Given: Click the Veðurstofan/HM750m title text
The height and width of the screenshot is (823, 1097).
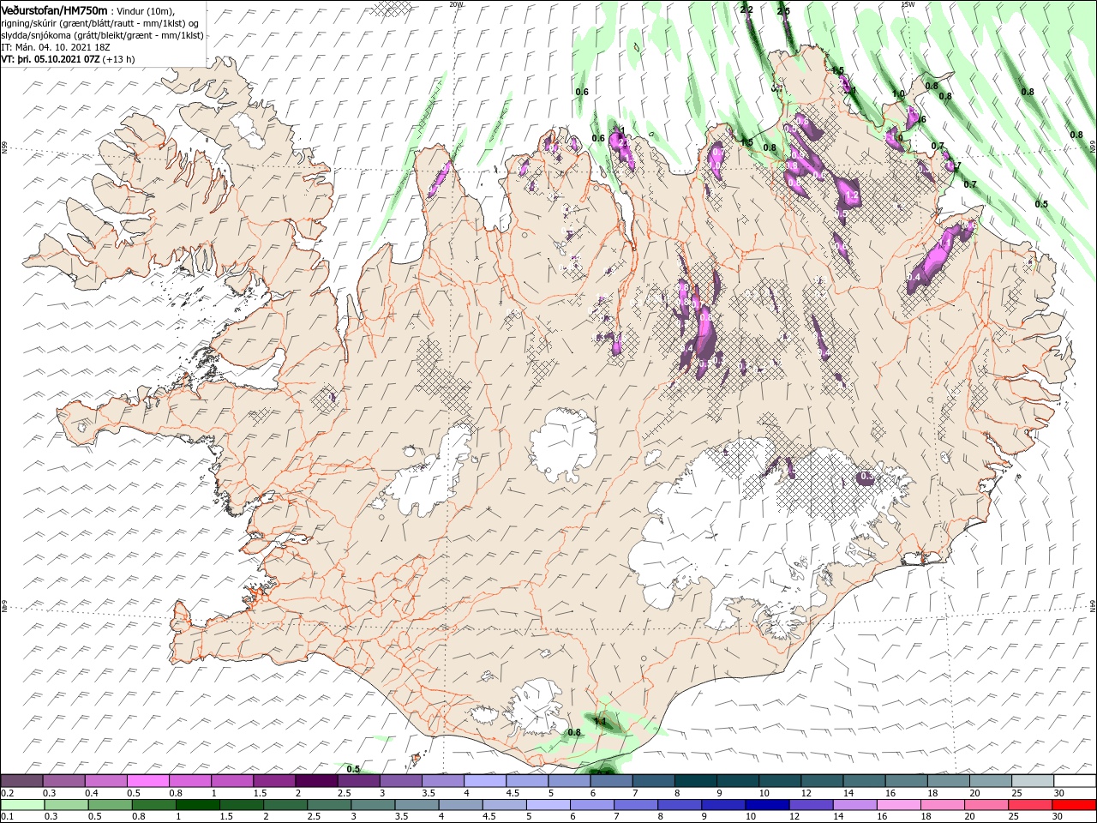Looking at the screenshot, I should pos(54,9).
